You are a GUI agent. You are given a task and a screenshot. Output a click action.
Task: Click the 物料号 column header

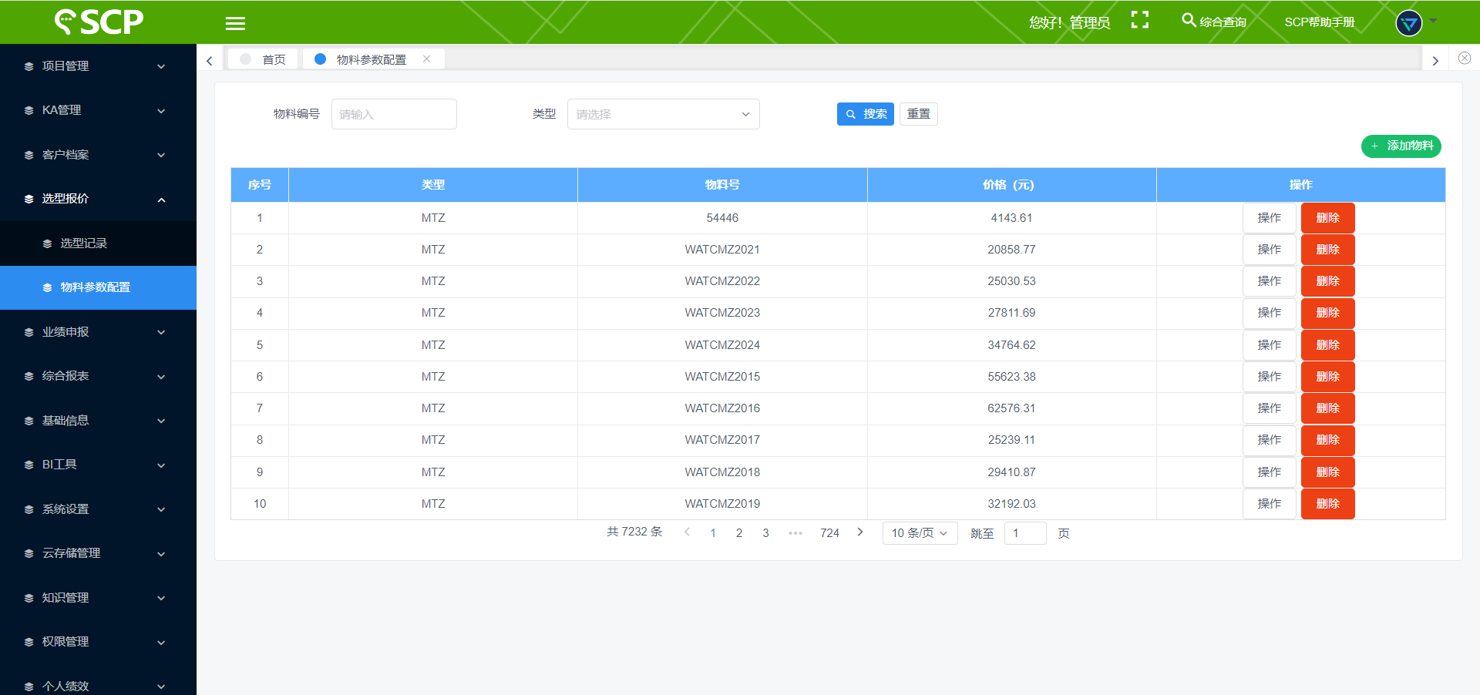point(722,185)
